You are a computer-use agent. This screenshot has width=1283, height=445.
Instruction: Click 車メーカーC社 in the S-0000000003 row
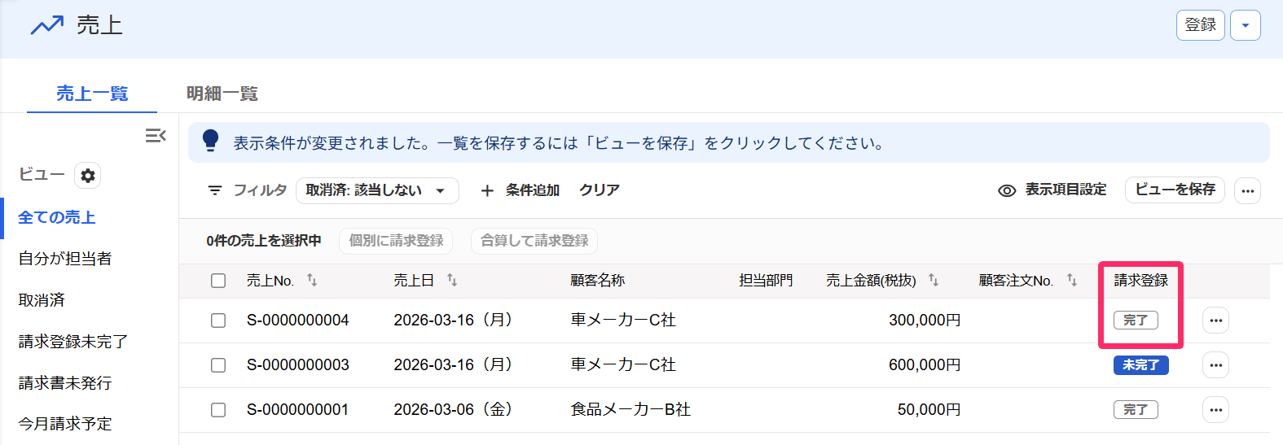click(623, 365)
